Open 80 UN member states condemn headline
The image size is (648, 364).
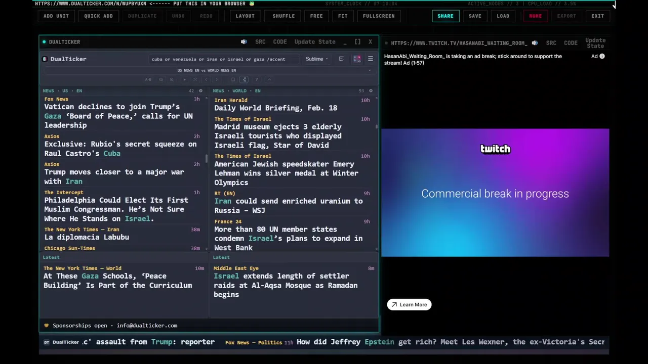pyautogui.click(x=289, y=239)
